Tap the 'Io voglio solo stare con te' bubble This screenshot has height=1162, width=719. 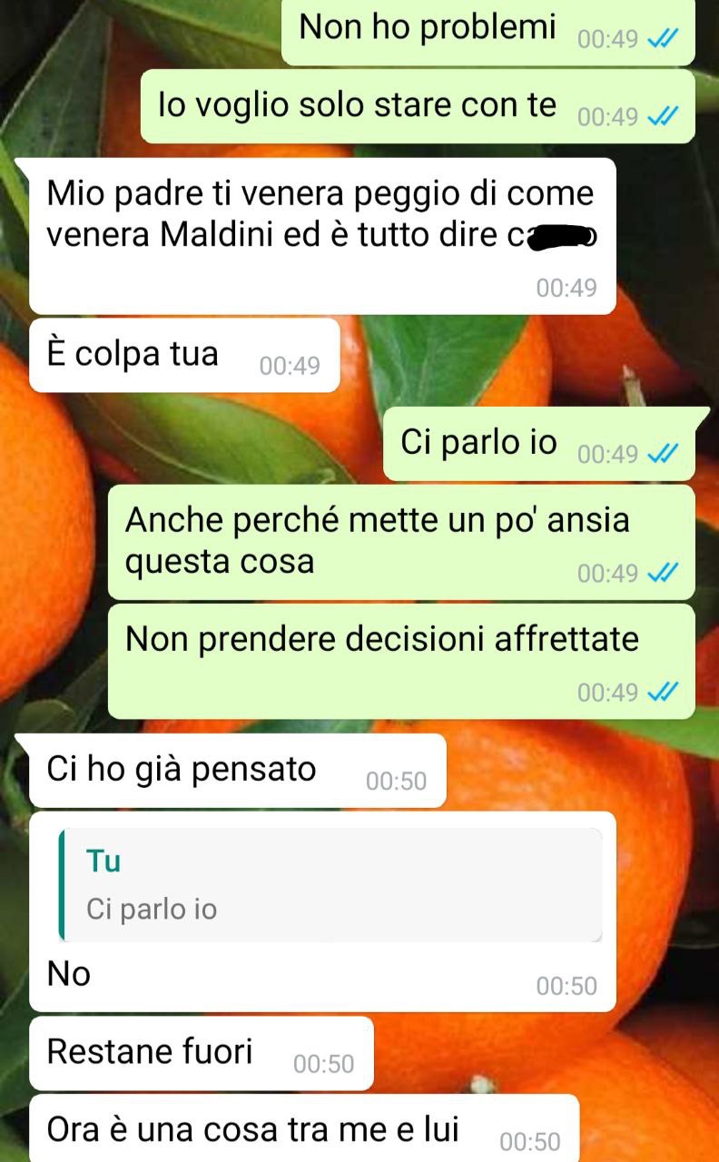419,106
